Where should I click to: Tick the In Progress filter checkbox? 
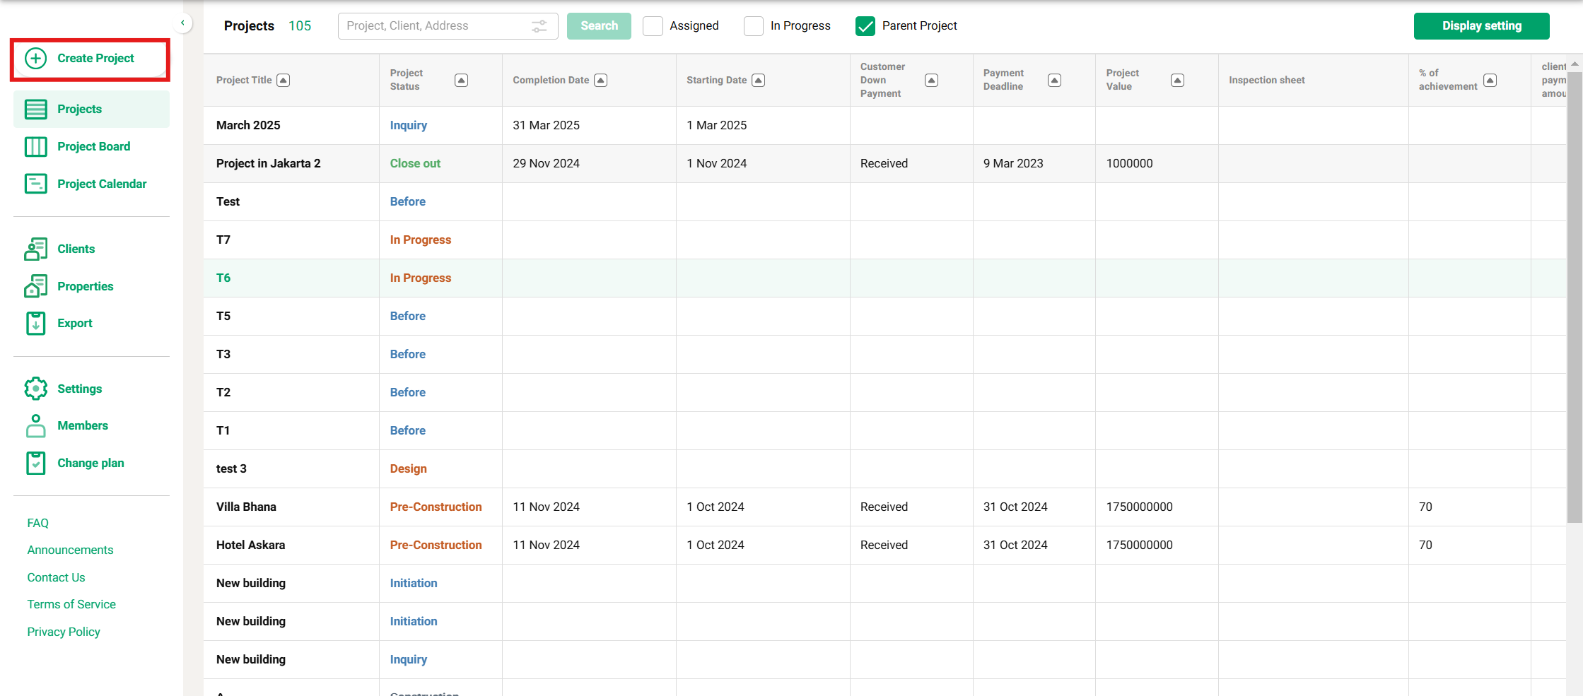tap(754, 26)
